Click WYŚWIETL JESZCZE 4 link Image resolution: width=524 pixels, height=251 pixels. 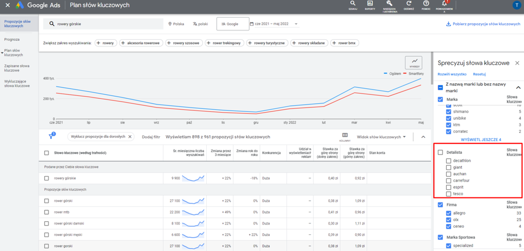coord(480,140)
